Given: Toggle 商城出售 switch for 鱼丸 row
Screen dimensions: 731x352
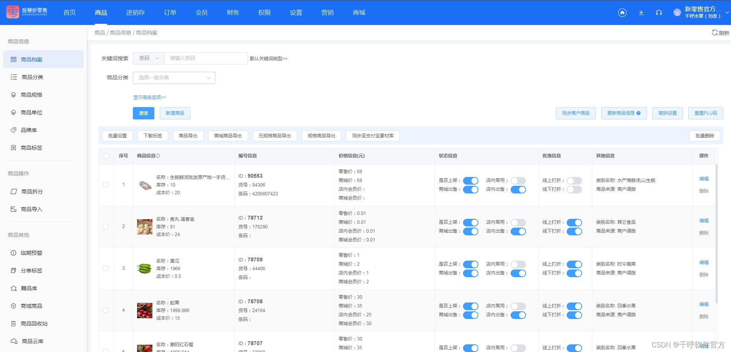Looking at the screenshot, I should (x=471, y=231).
